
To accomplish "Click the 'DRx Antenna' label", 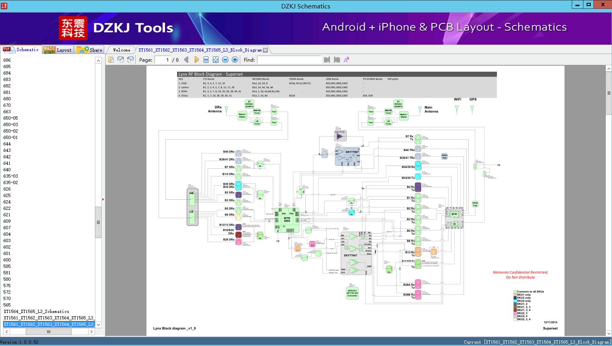I will pyautogui.click(x=215, y=110).
